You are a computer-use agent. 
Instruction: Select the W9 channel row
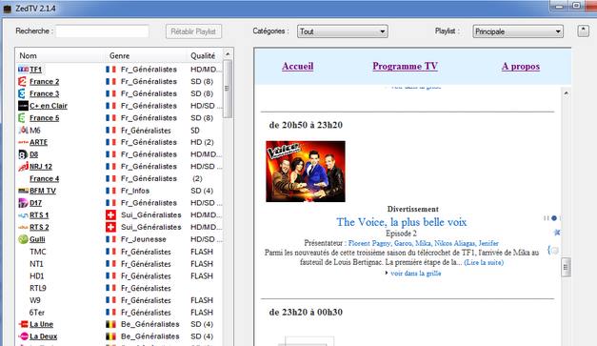tap(119, 300)
